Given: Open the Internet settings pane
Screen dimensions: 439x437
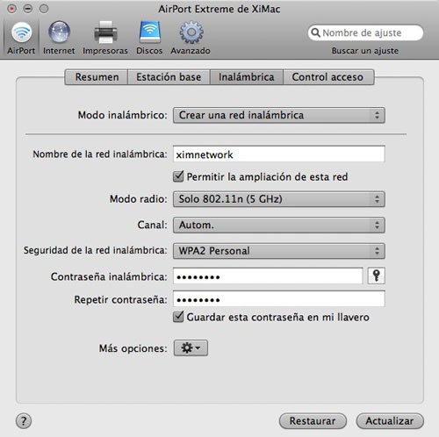Looking at the screenshot, I should coord(59,38).
